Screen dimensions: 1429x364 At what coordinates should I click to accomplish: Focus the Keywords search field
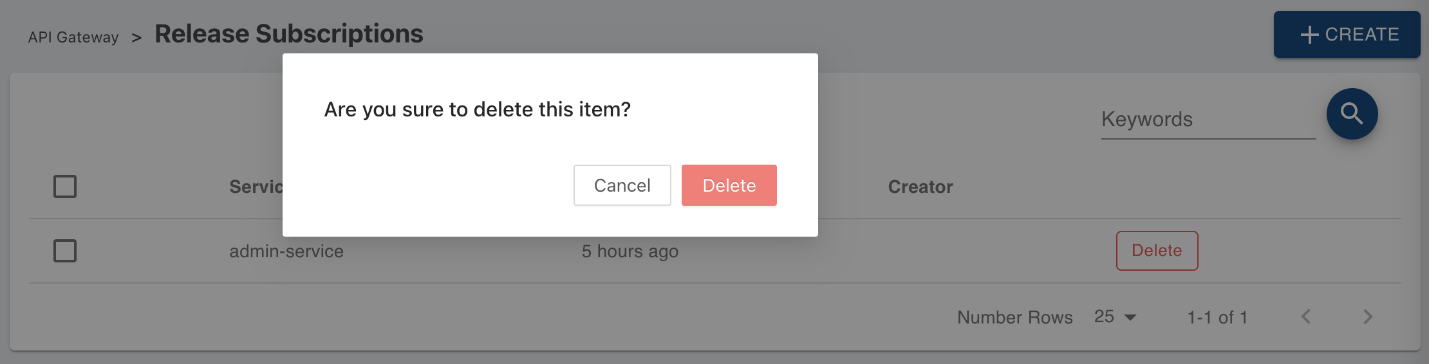pyautogui.click(x=1208, y=120)
